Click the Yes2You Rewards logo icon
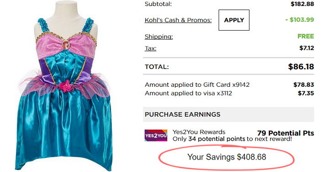This screenshot has height=172, width=329. tap(156, 136)
